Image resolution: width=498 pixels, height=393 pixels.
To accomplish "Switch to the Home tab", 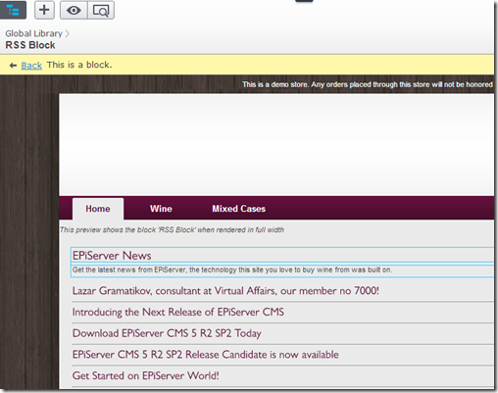I will [98, 209].
